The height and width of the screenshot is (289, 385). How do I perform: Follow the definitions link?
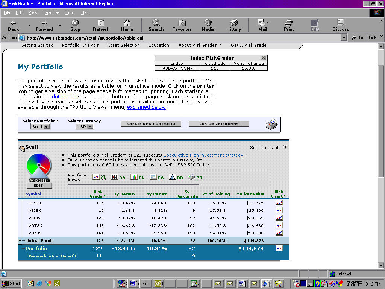pos(64,97)
